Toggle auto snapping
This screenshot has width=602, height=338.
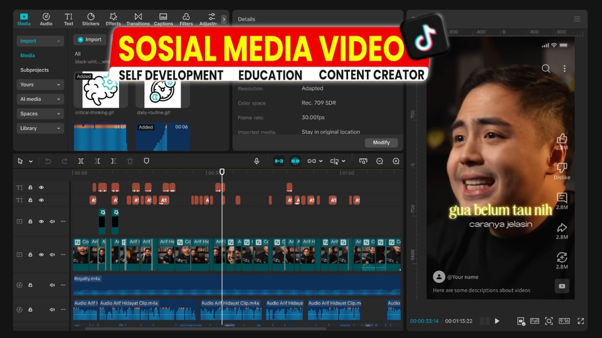[x=295, y=161]
